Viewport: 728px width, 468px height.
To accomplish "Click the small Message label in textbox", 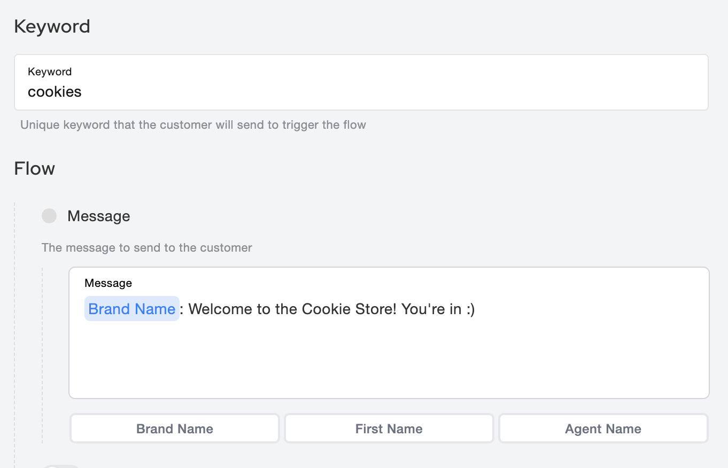I will [108, 283].
